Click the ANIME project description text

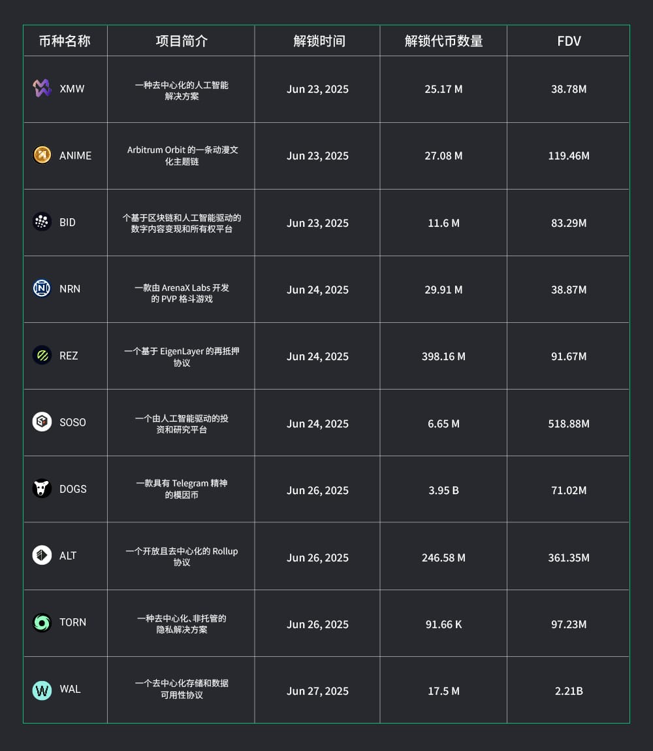[182, 156]
